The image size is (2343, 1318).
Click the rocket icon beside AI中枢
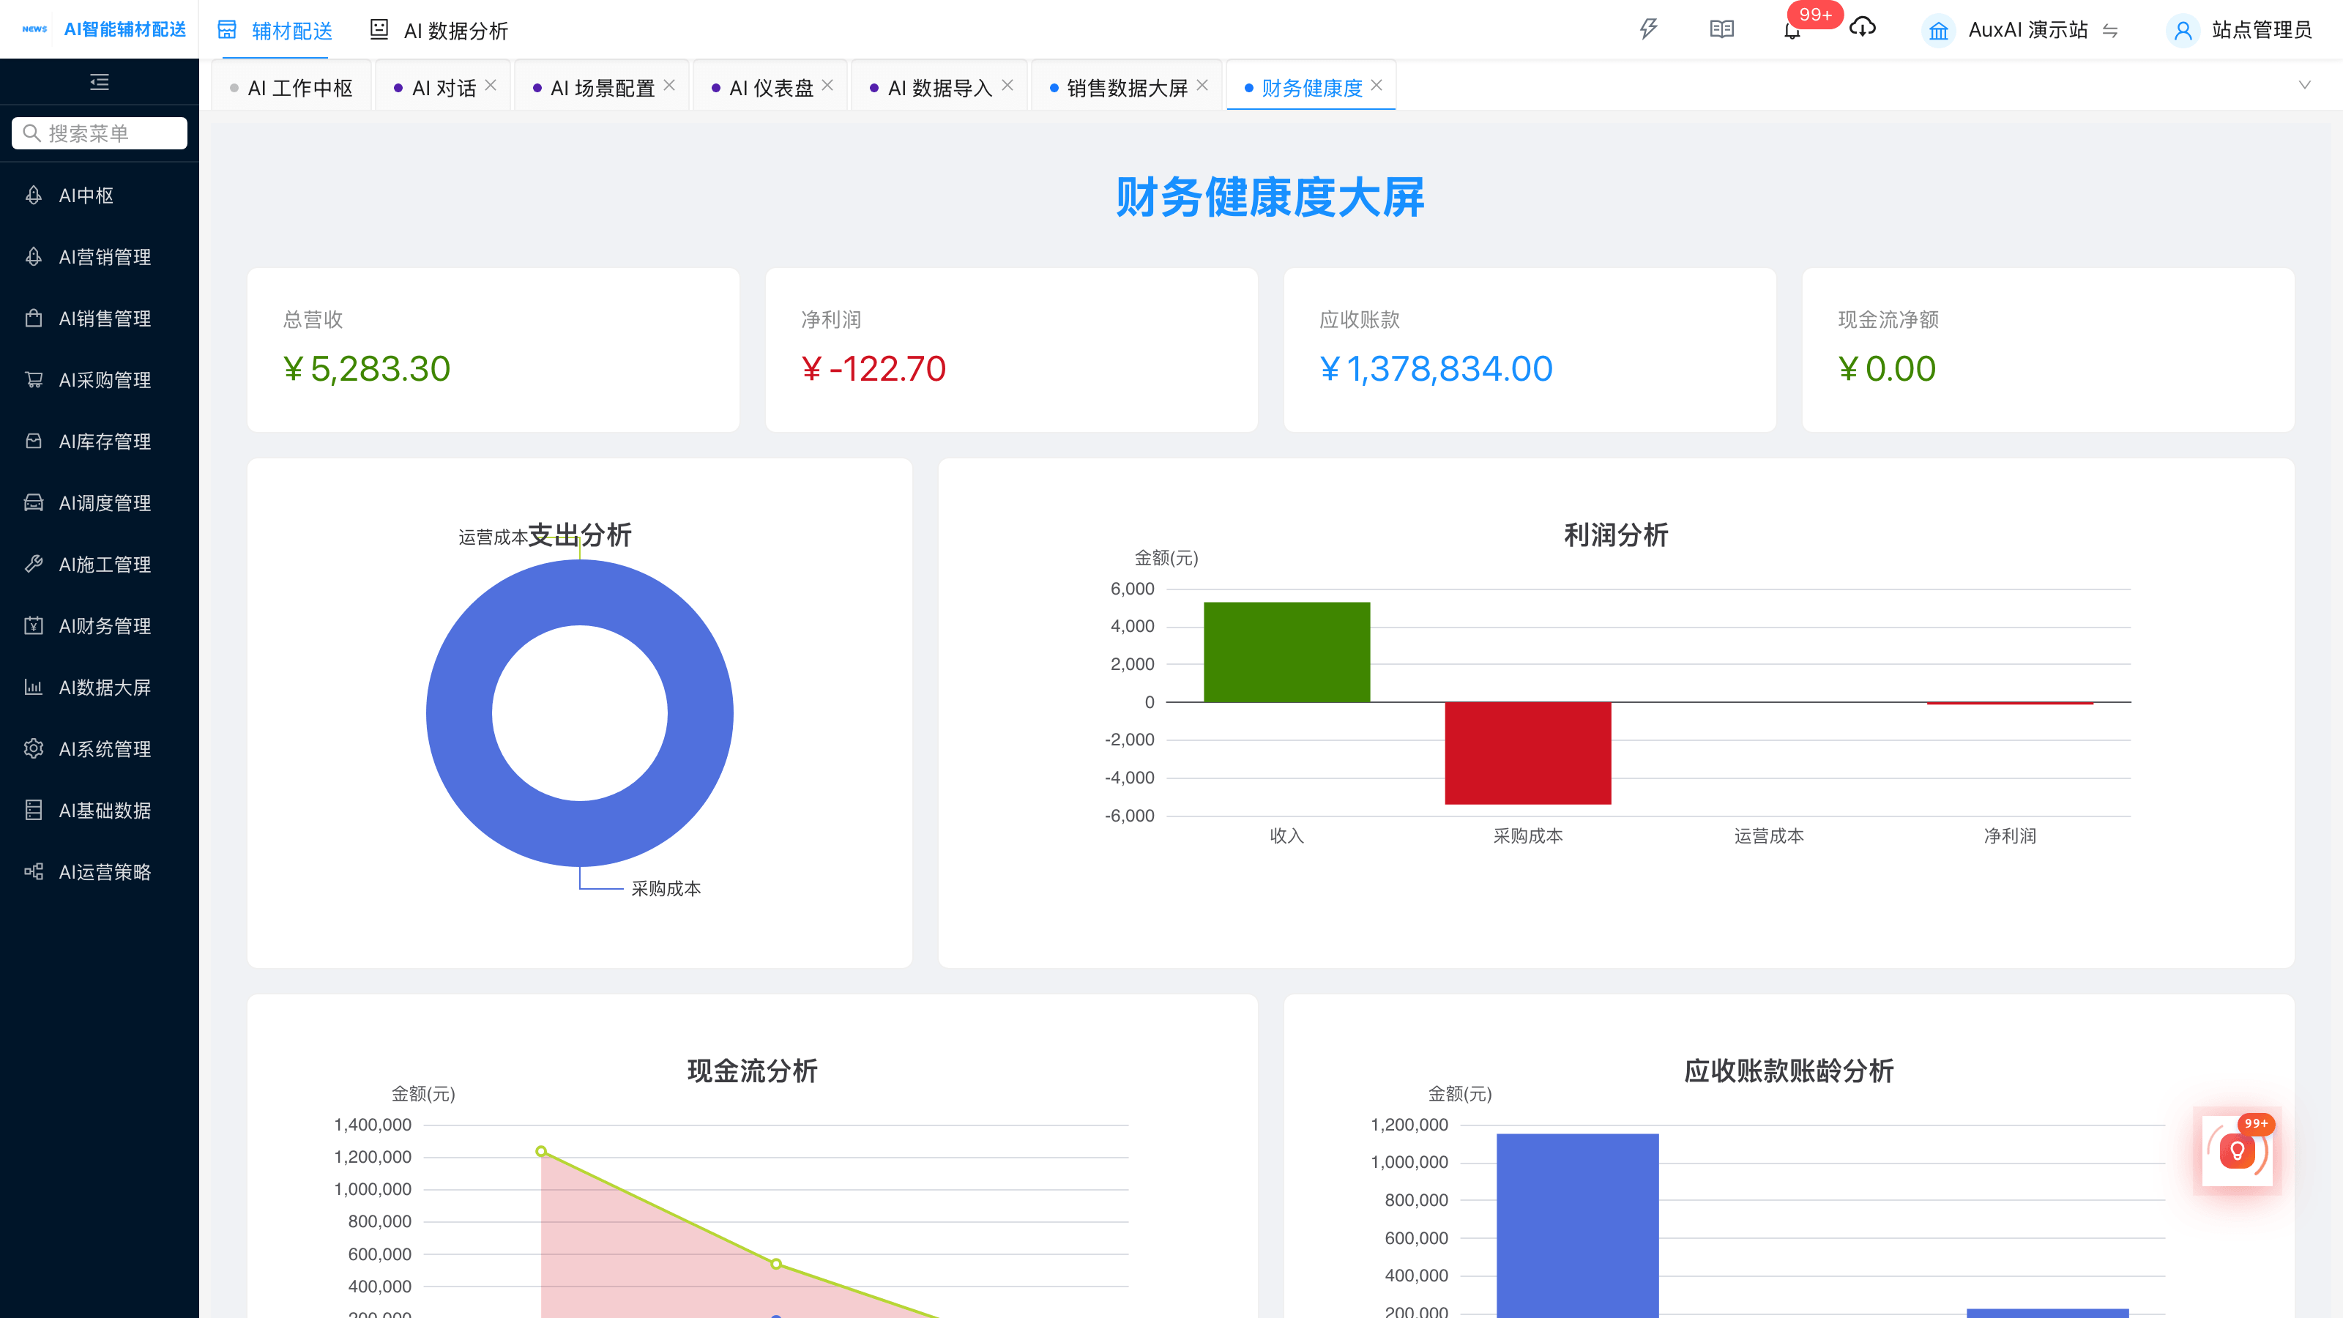click(x=34, y=195)
